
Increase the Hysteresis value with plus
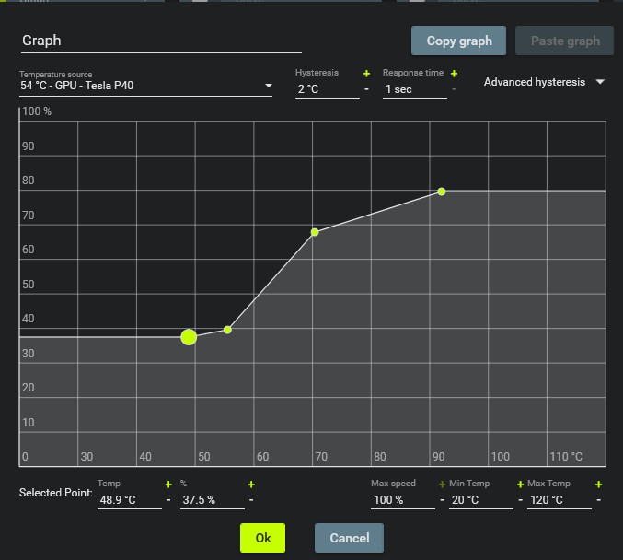[366, 74]
